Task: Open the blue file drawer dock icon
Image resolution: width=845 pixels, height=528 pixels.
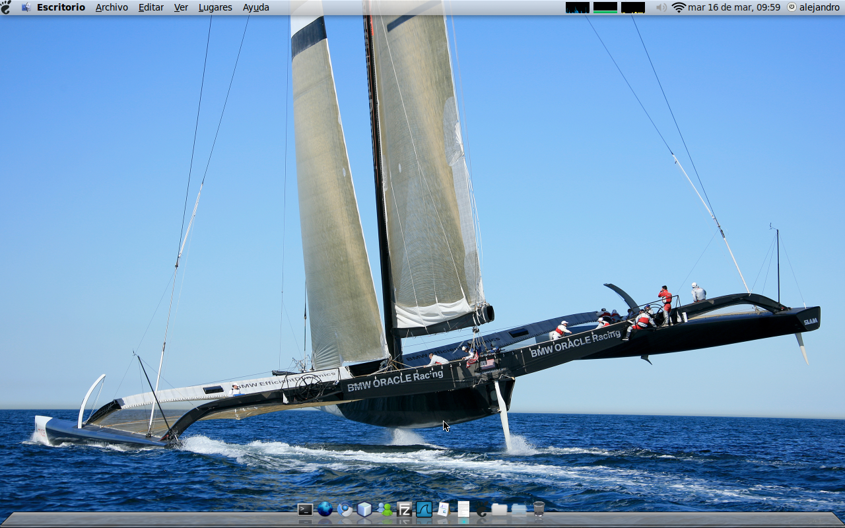Action: 520,509
